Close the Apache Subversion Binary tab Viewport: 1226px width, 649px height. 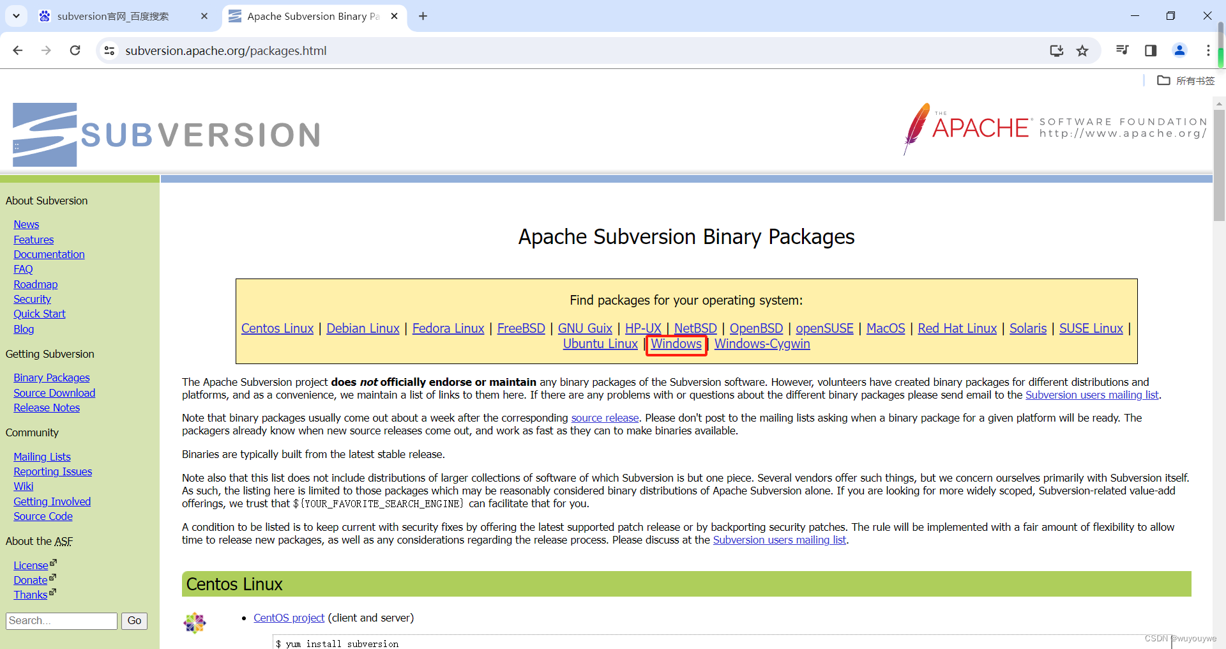click(x=395, y=16)
